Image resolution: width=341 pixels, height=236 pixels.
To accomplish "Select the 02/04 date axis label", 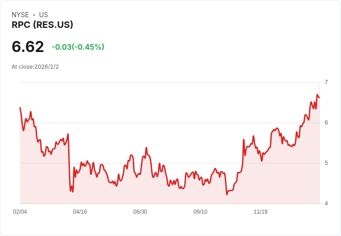I will (20, 212).
